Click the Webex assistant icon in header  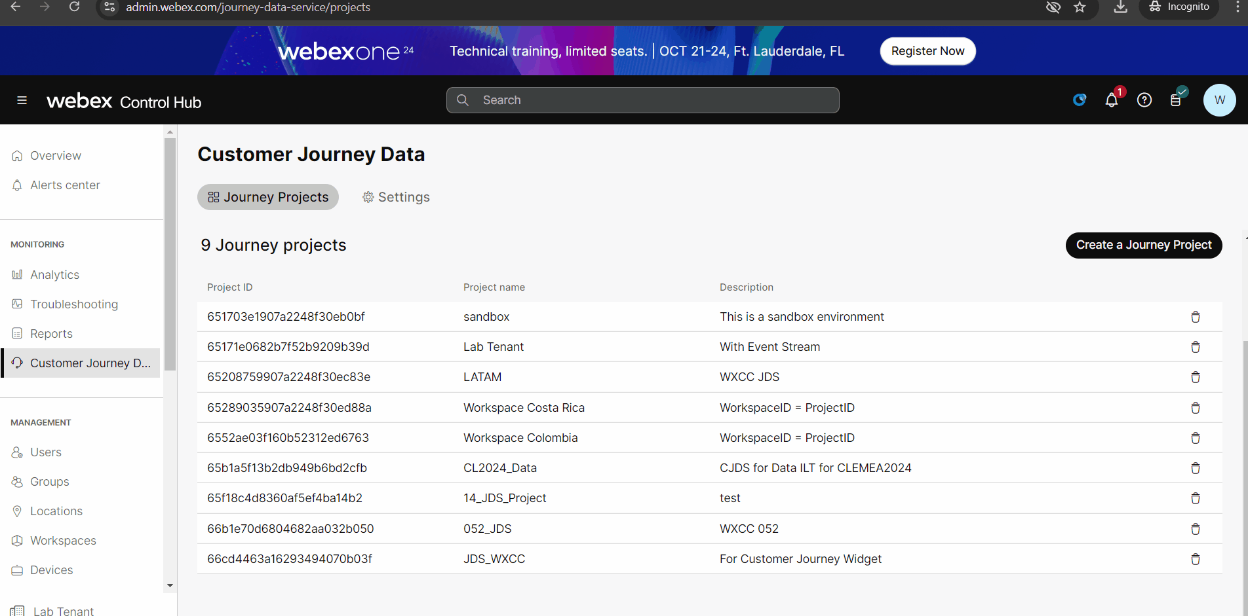[x=1080, y=100]
